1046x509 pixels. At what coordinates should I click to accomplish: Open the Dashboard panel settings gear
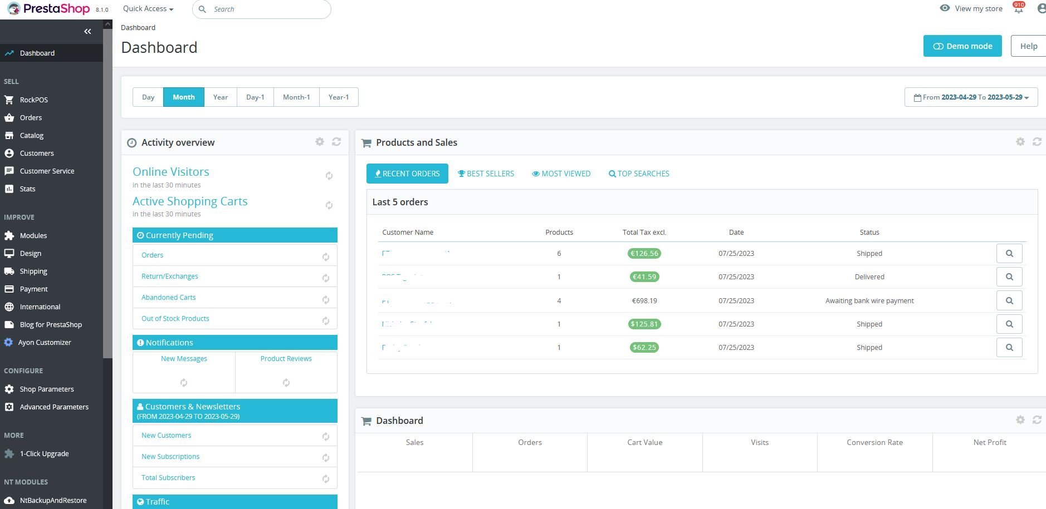click(x=1020, y=420)
